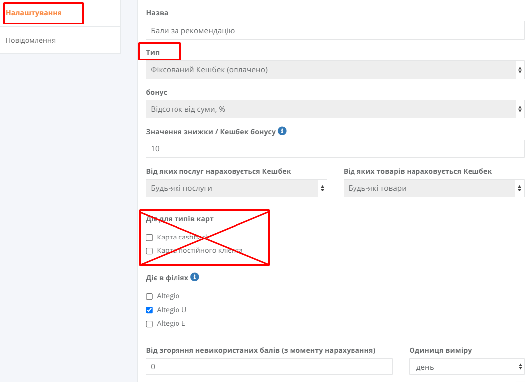The width and height of the screenshot is (531, 382).
Task: Click the arrow stepper on Тип select
Action: click(520, 70)
